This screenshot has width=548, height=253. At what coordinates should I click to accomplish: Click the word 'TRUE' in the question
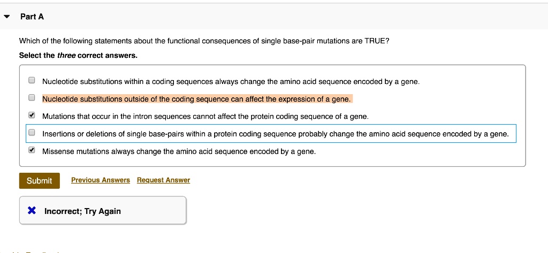pos(374,41)
